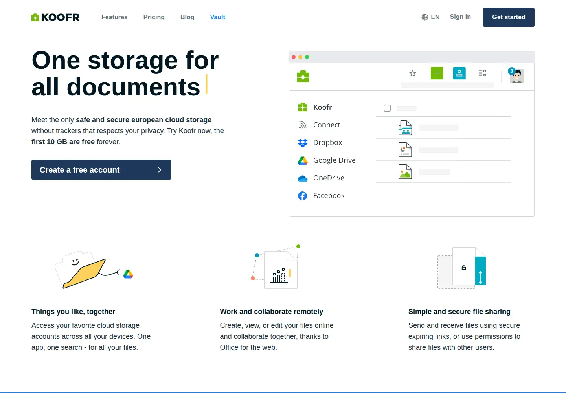Click the Things you like, together heading
Screen dimensions: 566x393
(x=73, y=312)
